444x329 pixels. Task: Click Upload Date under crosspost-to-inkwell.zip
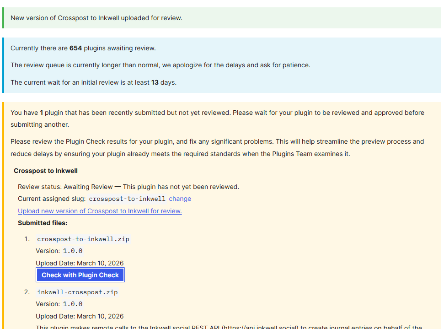pos(80,263)
